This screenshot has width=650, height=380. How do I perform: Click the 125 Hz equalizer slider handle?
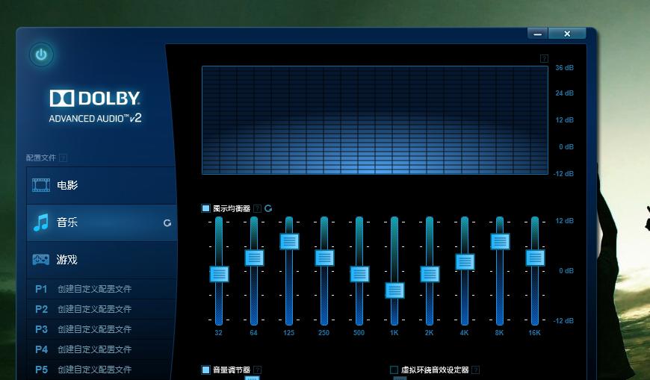(x=289, y=241)
